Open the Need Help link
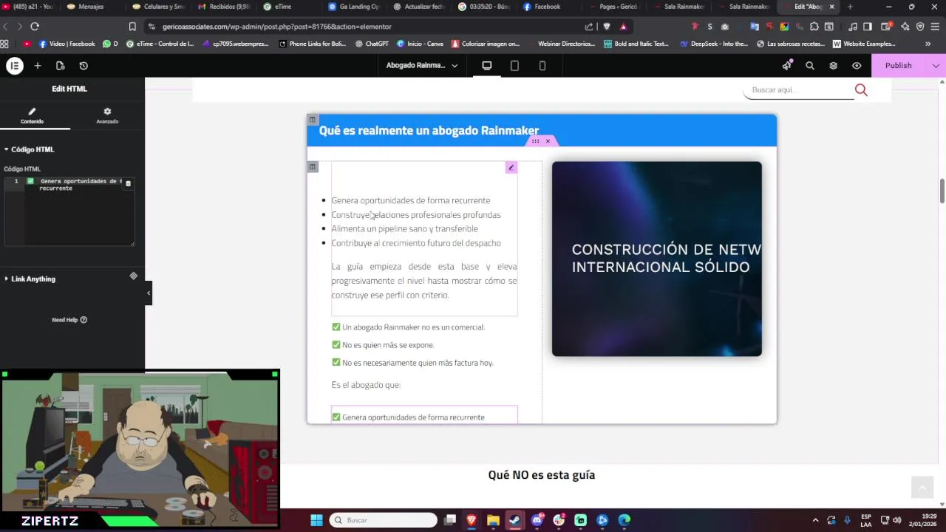The image size is (946, 532). click(69, 320)
